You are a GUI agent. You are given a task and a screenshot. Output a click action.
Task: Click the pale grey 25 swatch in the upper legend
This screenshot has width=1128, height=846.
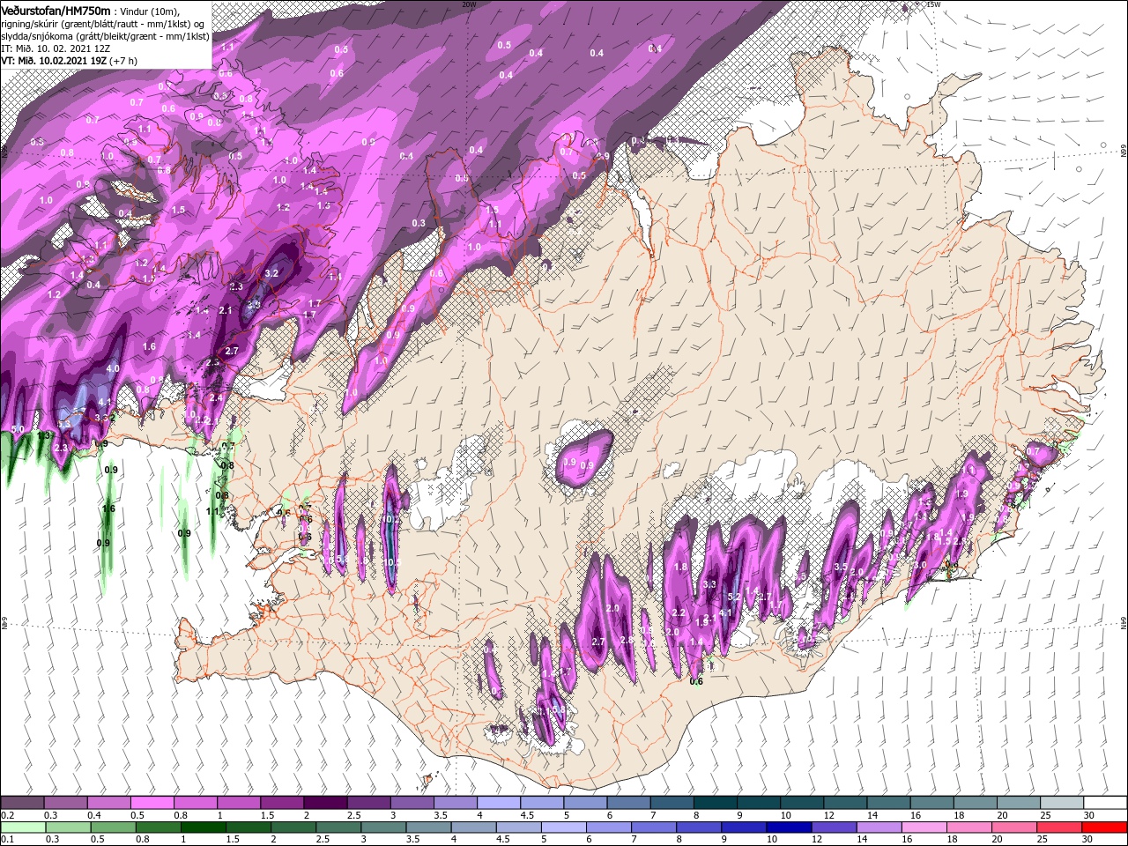point(1062,803)
